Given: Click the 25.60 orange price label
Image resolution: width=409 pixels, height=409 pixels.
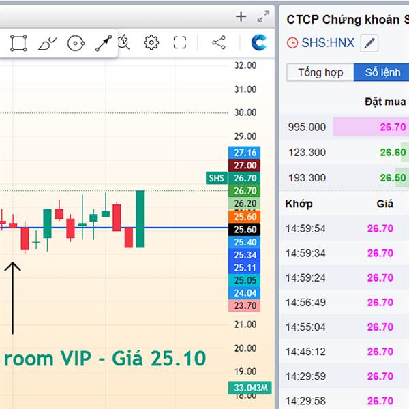Looking at the screenshot, I should (245, 217).
